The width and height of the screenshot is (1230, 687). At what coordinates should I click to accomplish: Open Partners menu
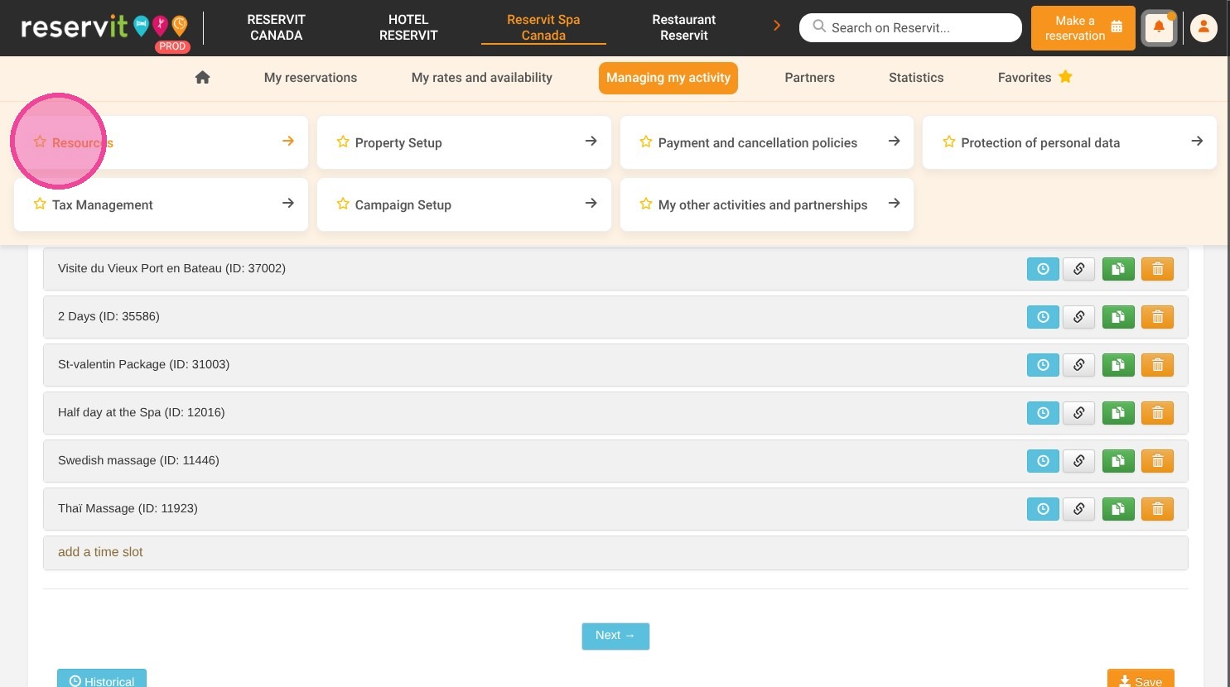pos(810,78)
